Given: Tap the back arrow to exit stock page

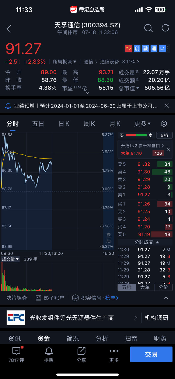Looking at the screenshot, I should point(9,29).
